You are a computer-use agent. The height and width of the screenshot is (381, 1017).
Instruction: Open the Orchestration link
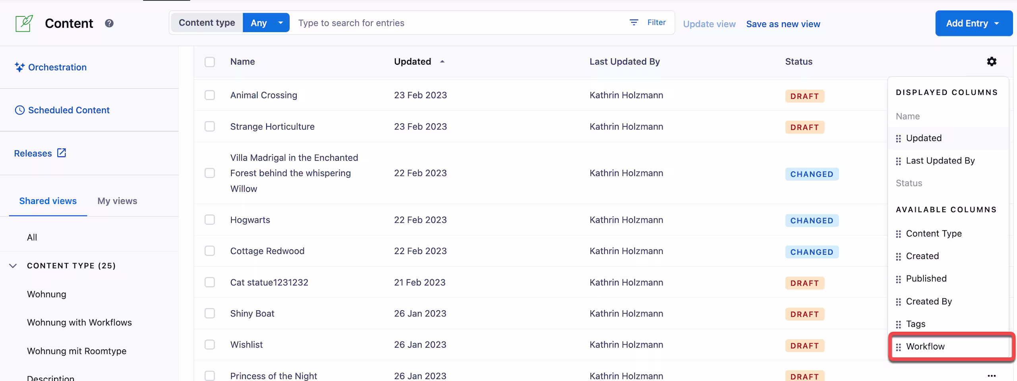57,67
